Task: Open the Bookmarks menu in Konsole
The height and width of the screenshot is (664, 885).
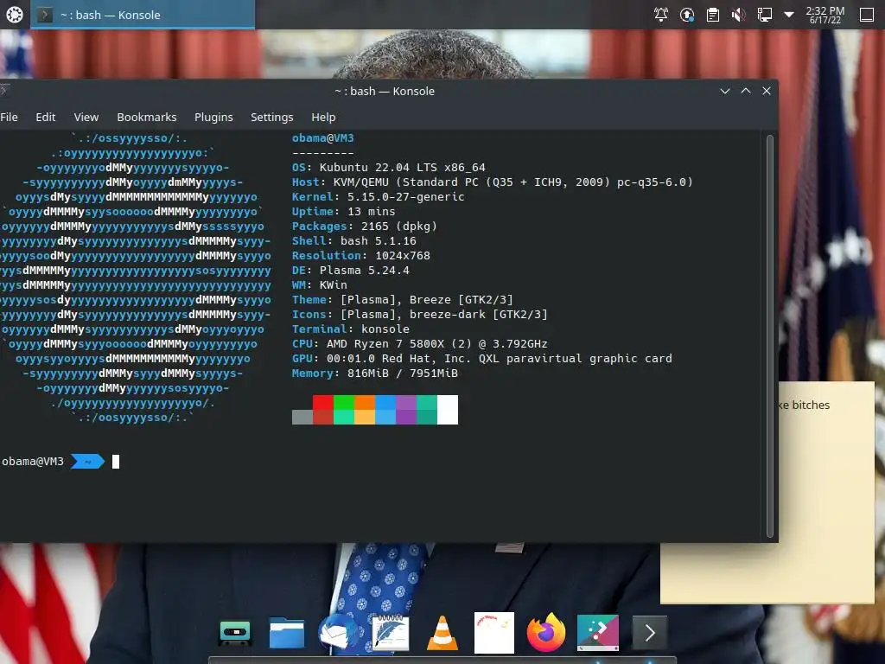Action: pos(147,117)
